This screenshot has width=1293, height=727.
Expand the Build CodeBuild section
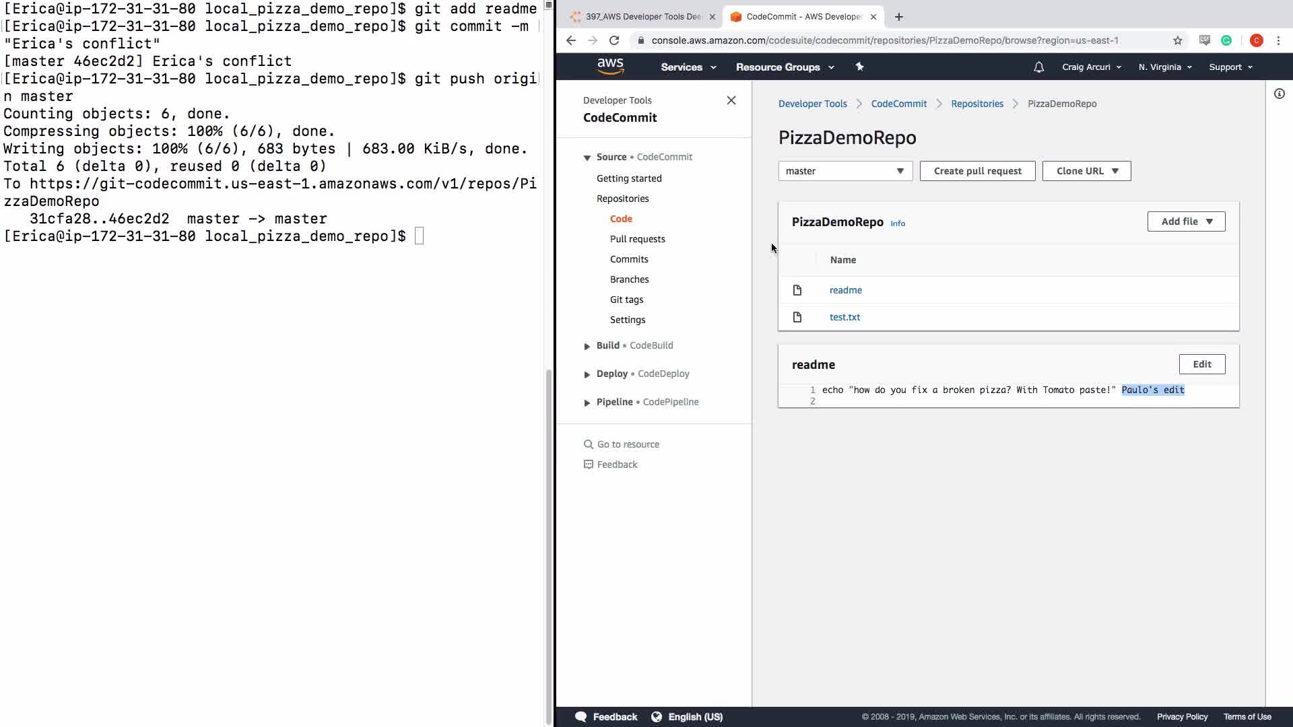tap(587, 346)
